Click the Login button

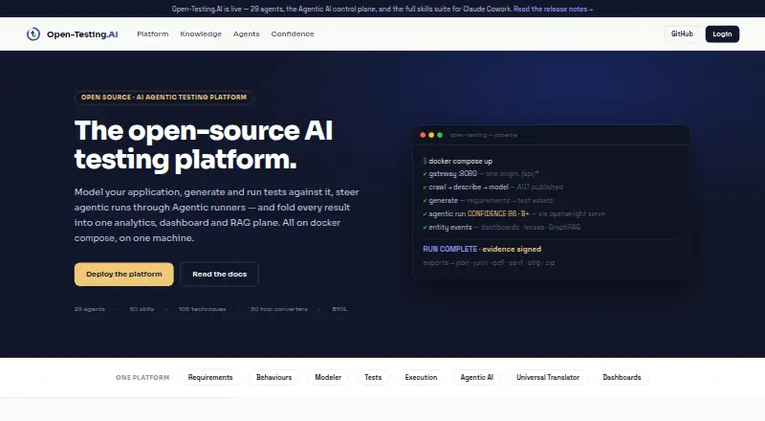(722, 33)
